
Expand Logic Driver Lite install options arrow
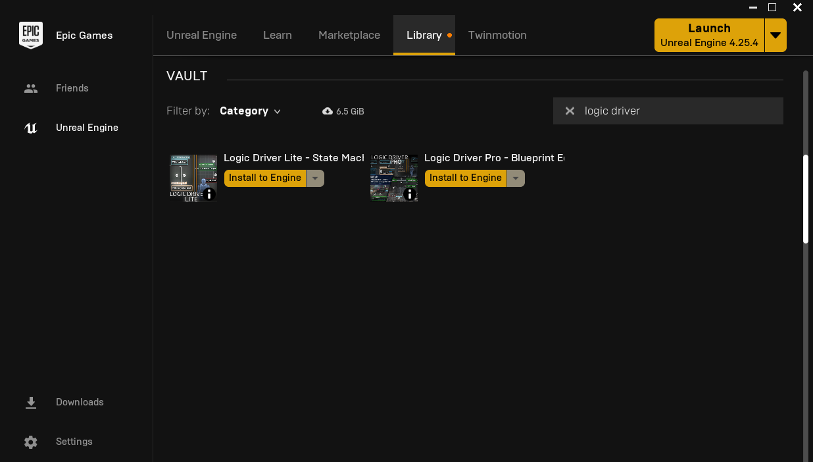pos(315,178)
